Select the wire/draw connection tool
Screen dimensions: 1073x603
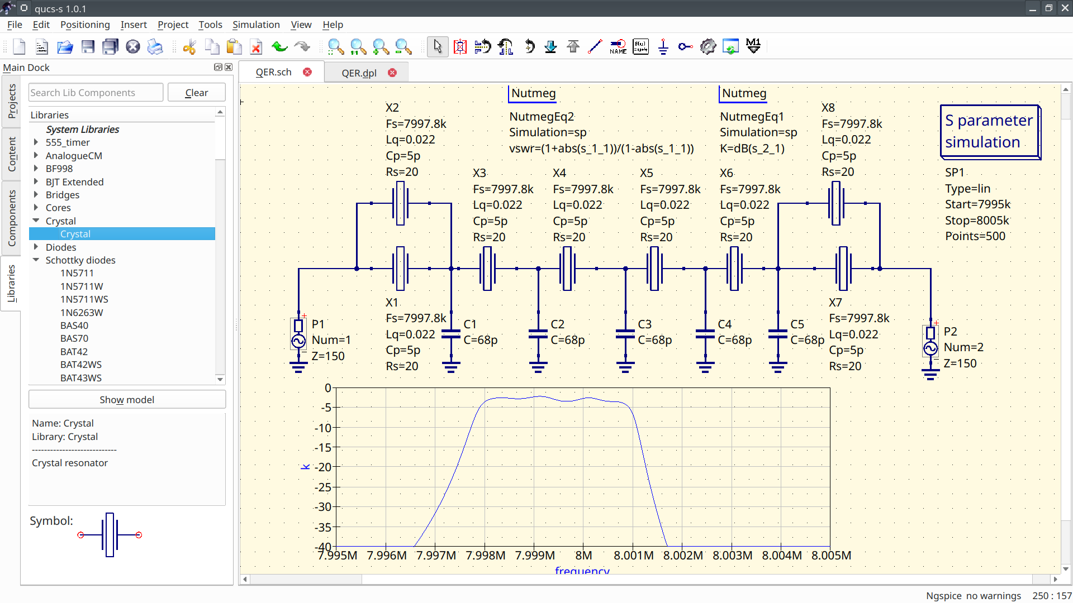coord(595,46)
